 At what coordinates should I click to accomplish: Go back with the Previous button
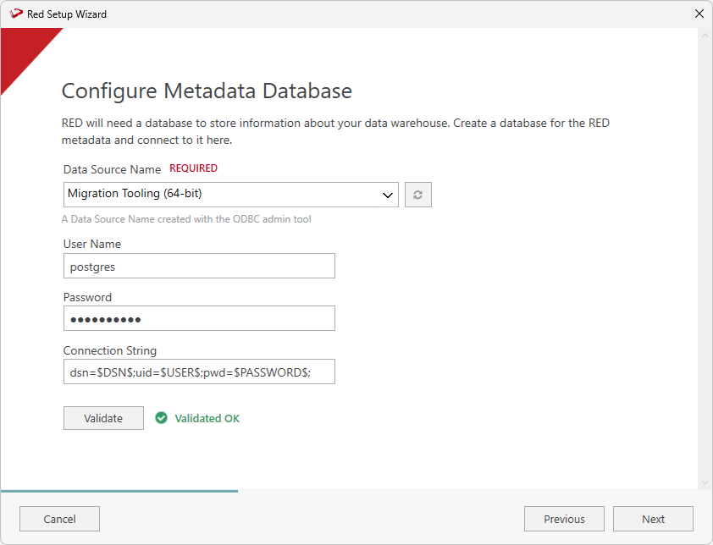564,519
